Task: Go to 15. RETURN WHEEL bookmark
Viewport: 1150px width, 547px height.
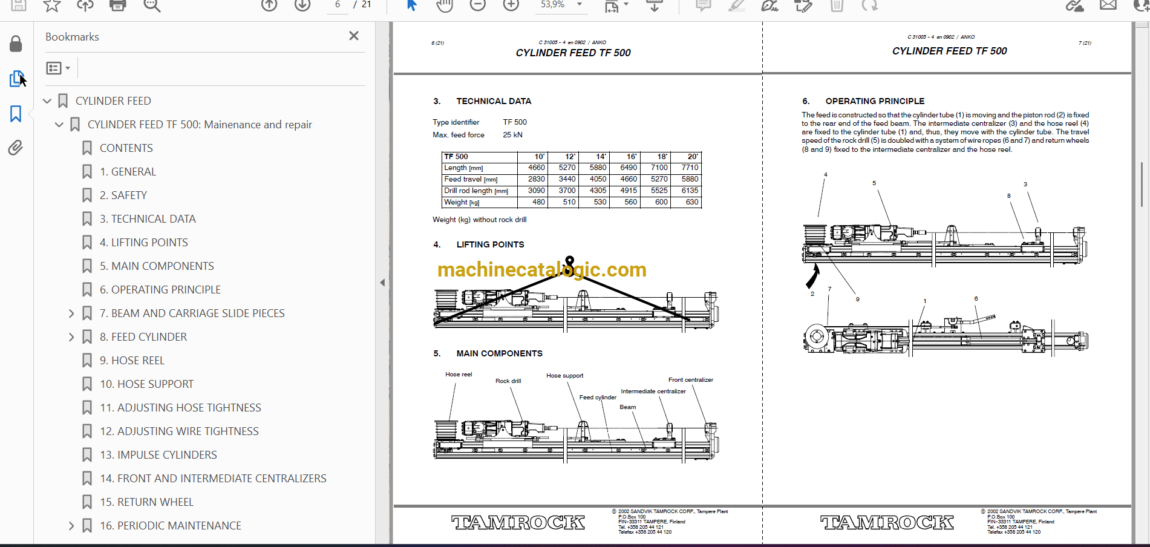Action: pyautogui.click(x=146, y=502)
